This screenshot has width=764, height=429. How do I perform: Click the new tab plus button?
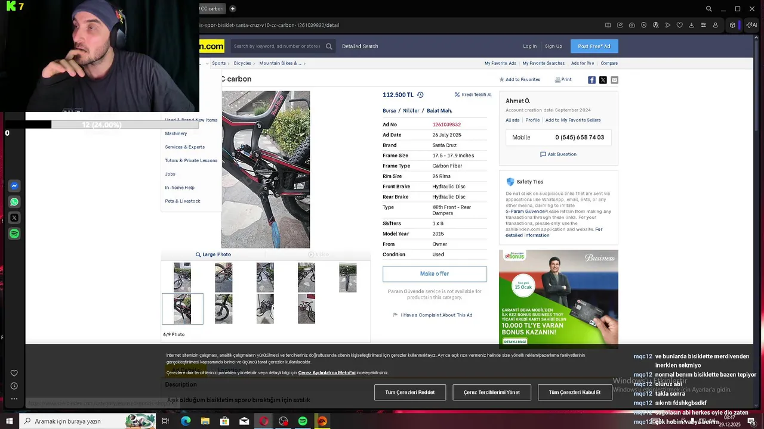point(233,8)
